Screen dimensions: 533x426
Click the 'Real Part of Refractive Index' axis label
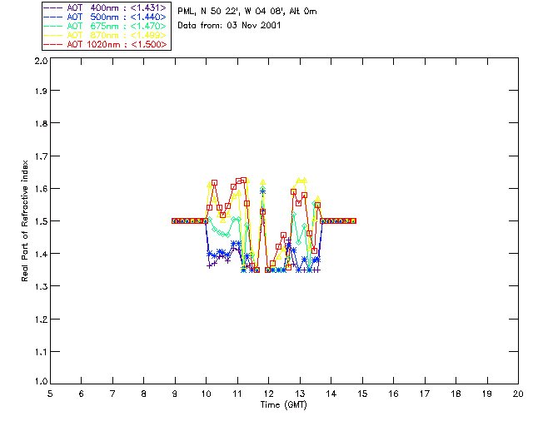coord(24,220)
